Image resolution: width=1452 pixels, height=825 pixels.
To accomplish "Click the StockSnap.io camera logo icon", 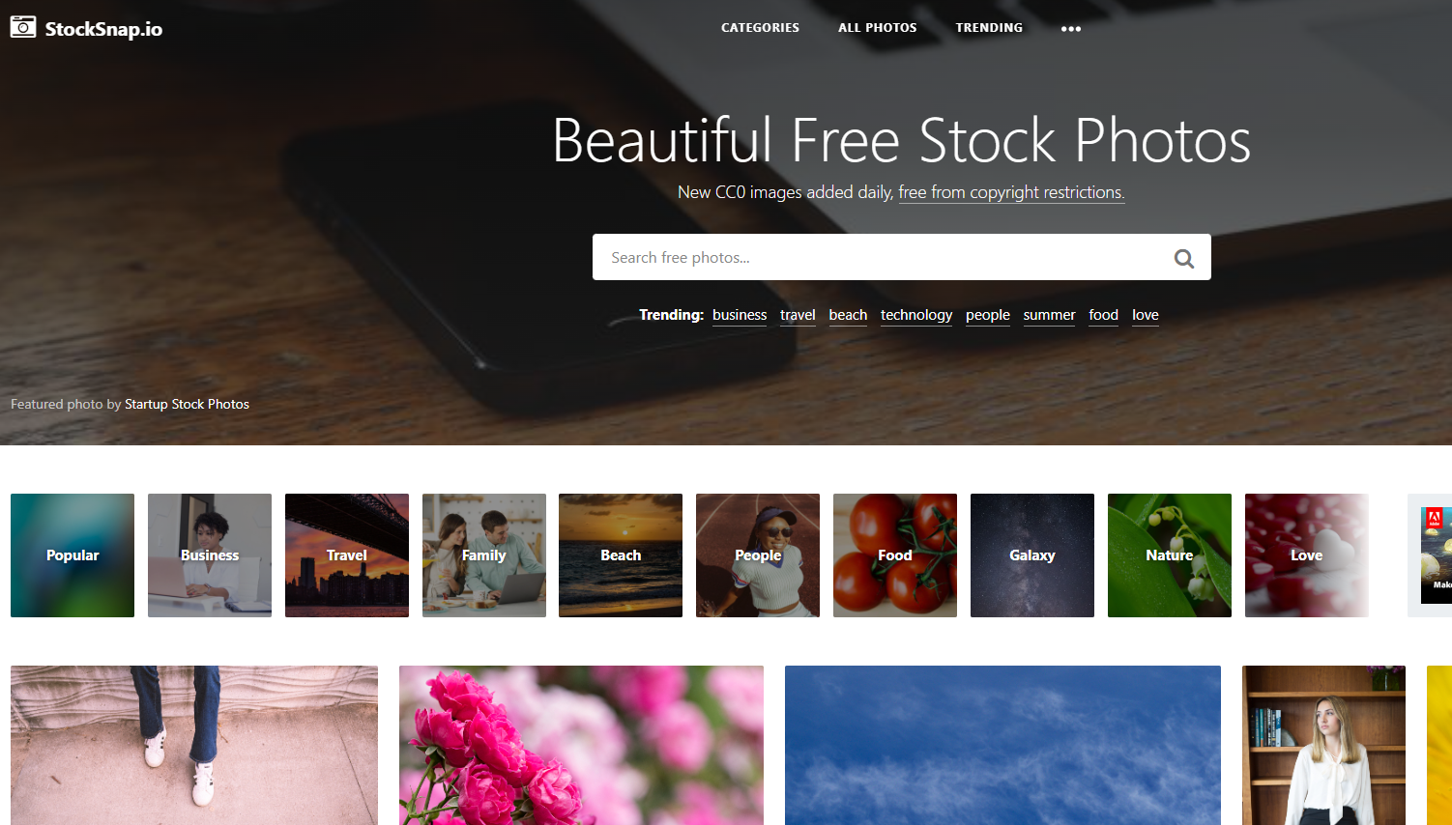I will point(23,27).
